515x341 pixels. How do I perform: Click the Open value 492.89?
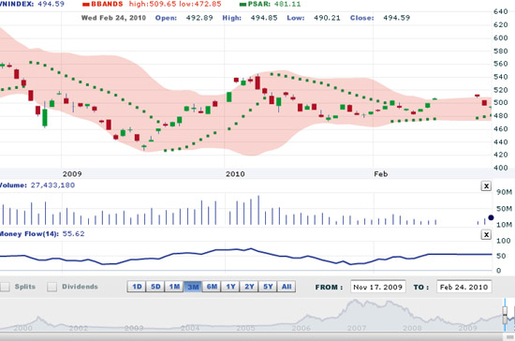(199, 18)
